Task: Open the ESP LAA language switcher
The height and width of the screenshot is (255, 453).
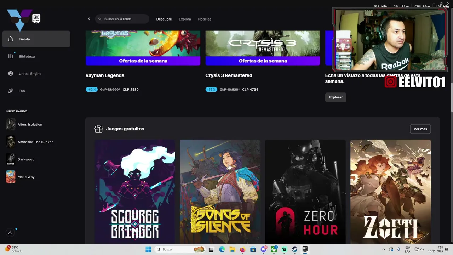Action: [408, 249]
